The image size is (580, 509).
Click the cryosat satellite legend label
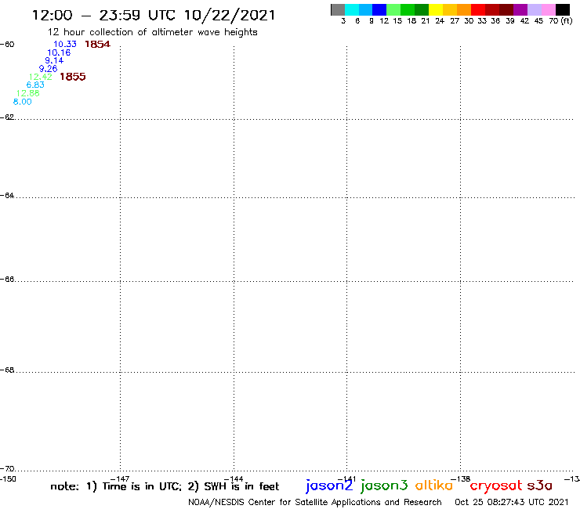click(496, 486)
